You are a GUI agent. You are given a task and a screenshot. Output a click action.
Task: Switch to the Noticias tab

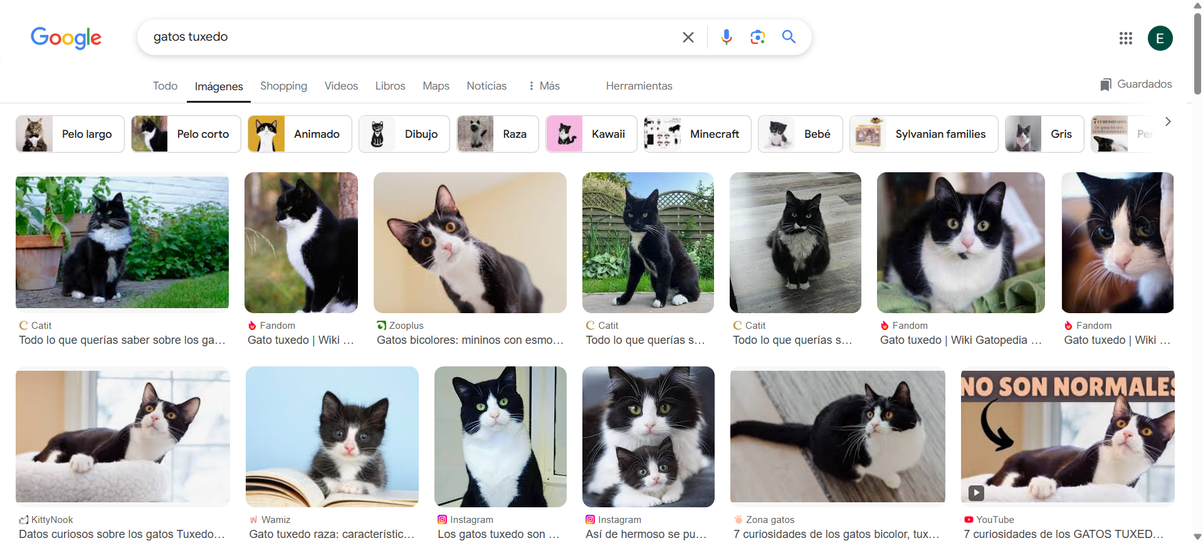coord(486,86)
